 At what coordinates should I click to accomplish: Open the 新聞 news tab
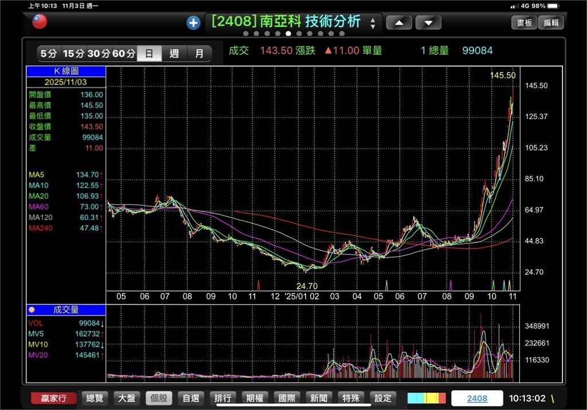click(x=319, y=399)
